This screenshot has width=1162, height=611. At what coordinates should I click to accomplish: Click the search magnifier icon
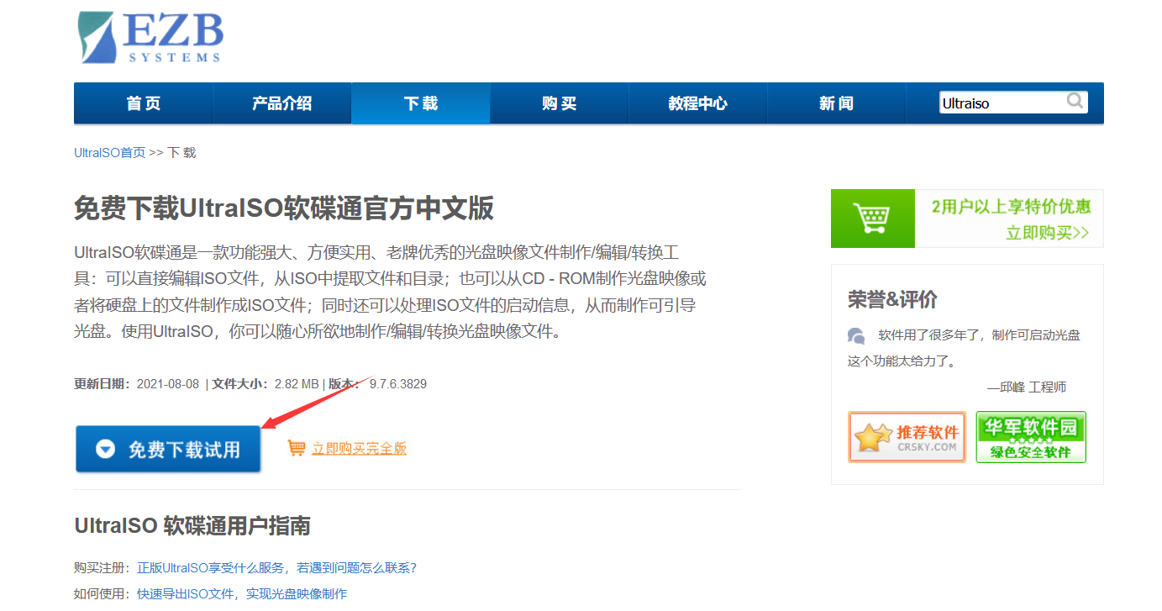coord(1075,102)
